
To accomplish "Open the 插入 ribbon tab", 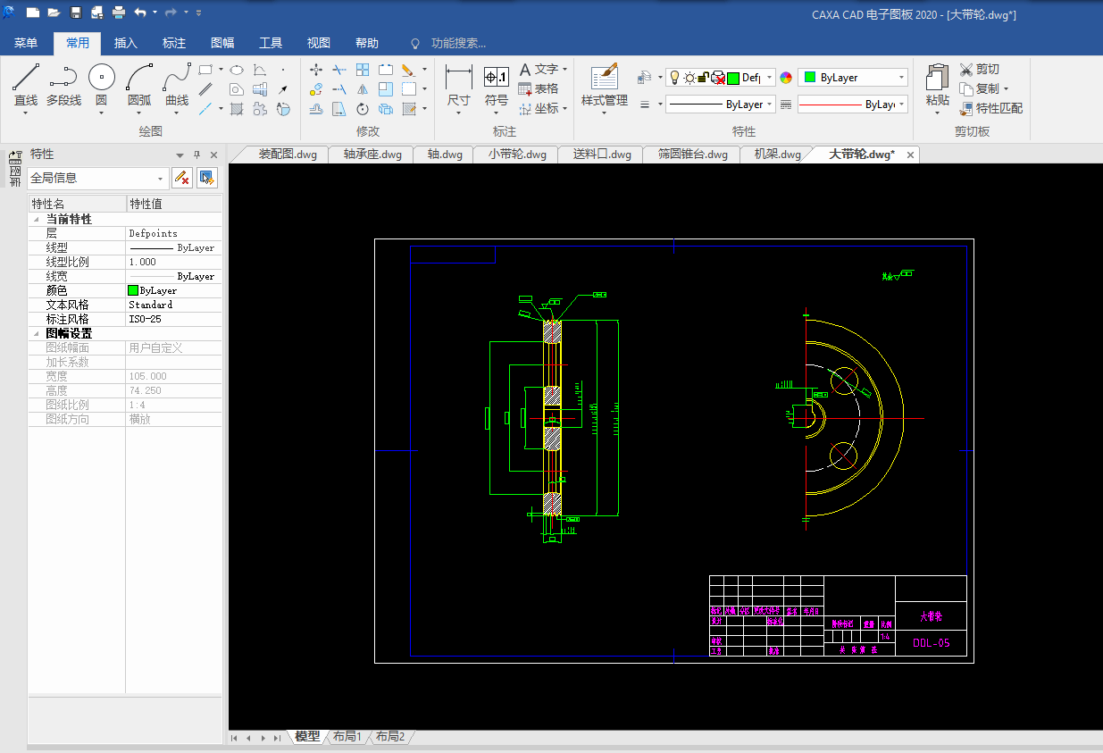I will 126,43.
